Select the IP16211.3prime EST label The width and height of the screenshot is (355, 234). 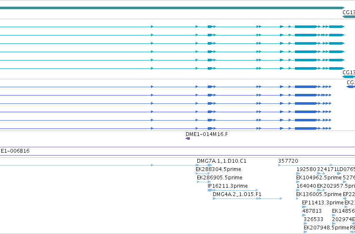[227, 186]
